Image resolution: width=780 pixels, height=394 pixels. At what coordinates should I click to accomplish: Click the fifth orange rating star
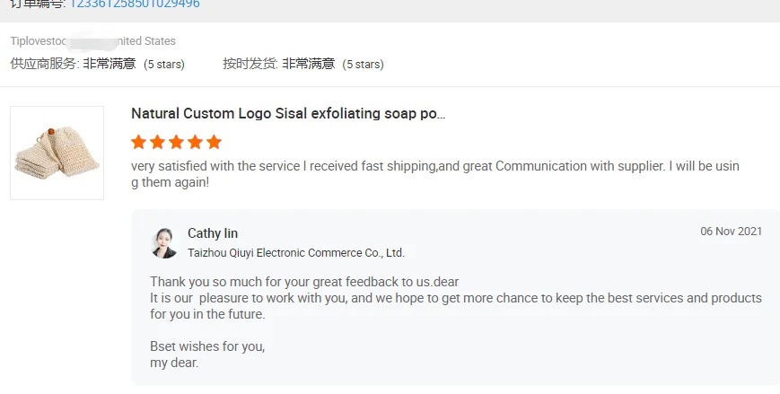click(x=214, y=142)
